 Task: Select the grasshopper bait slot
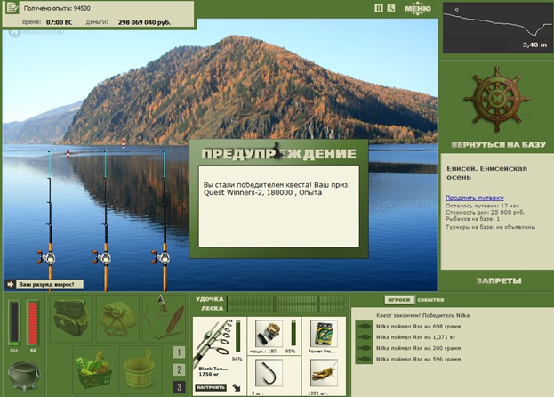pos(324,377)
